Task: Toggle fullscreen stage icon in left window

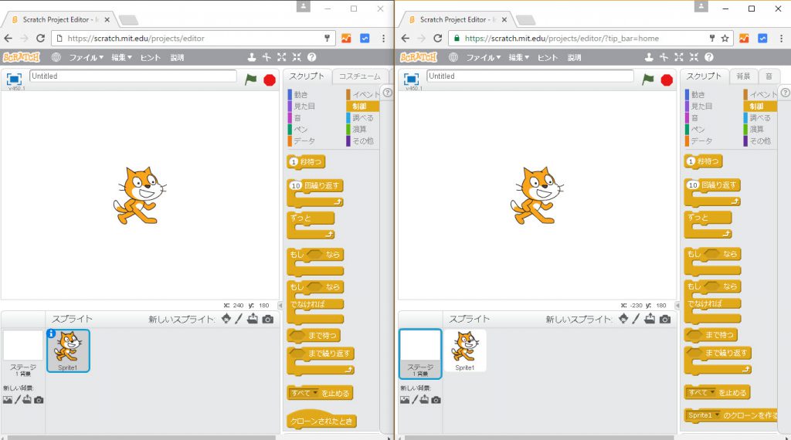Action: point(14,80)
